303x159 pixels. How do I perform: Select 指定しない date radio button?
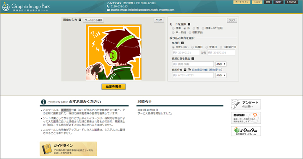point(173,47)
